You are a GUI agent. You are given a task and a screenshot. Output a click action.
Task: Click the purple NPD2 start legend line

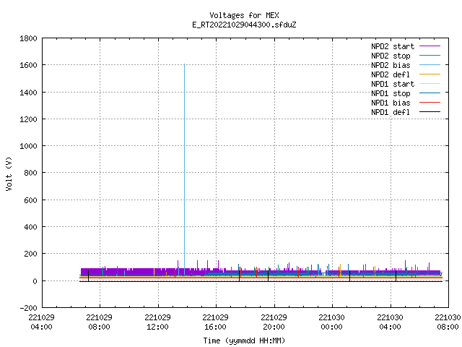pyautogui.click(x=430, y=46)
